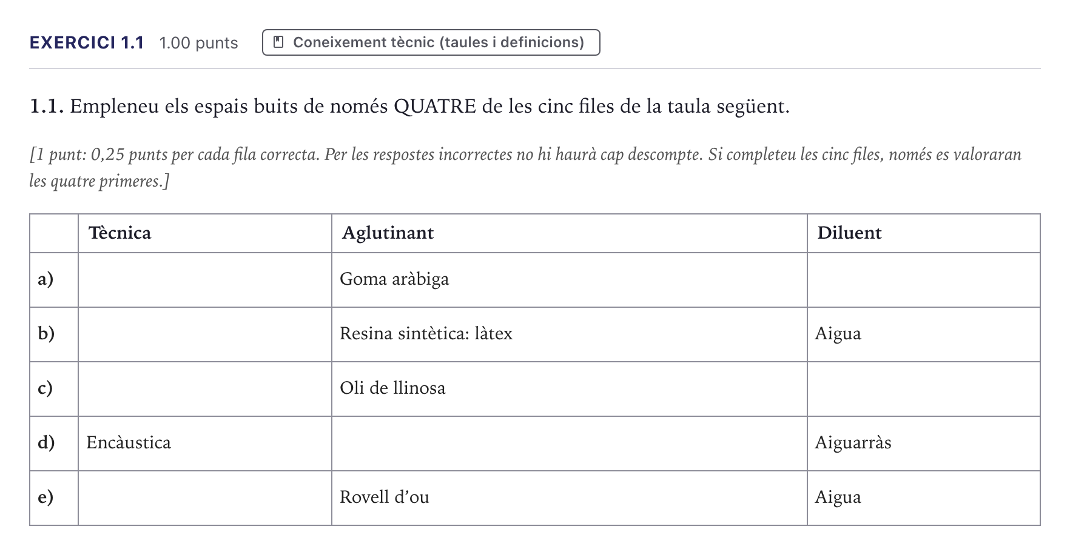1070x555 pixels.
Task: Click the empty Aglutinant cell in row d)
Action: [x=569, y=444]
